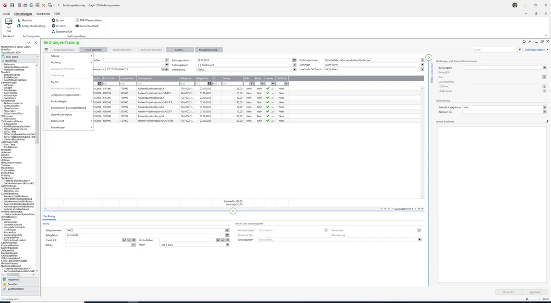Toggle the Dashboard Ein/Aus icon

[x=9, y=25]
